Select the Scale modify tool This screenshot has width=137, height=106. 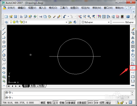click(x=133, y=60)
